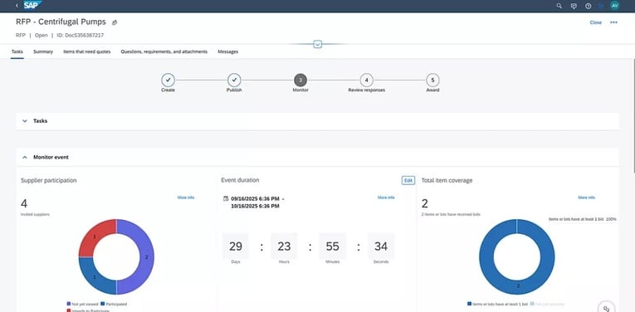Select the Publish step in the wizard
This screenshot has height=312, width=635.
(x=234, y=80)
